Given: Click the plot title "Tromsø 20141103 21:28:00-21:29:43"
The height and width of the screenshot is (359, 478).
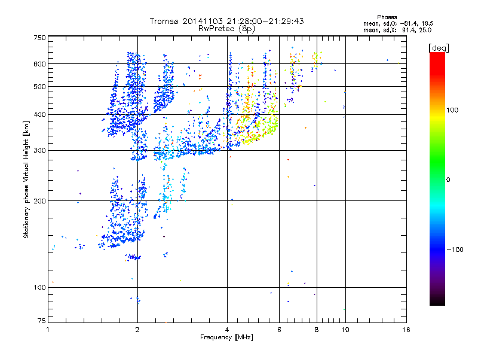Looking at the screenshot, I should (226, 21).
